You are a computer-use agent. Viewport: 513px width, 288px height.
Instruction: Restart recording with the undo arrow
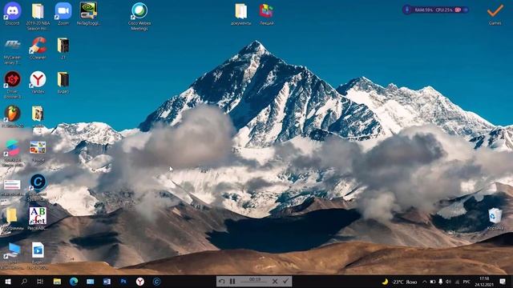(221, 281)
